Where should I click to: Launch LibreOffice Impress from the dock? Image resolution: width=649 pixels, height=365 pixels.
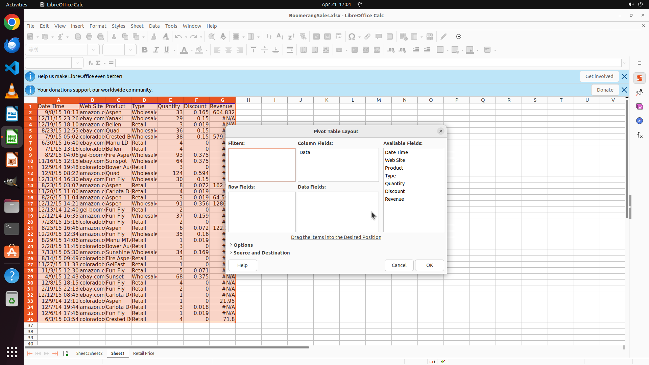tap(12, 160)
